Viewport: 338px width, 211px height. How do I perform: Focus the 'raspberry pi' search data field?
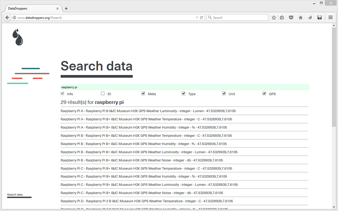click(x=185, y=87)
